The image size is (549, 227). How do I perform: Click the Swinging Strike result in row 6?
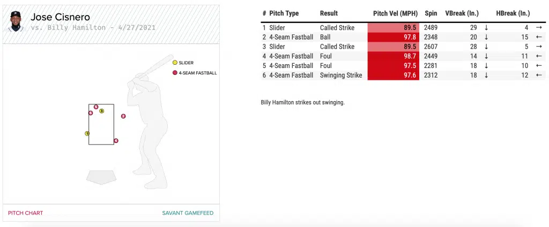[x=341, y=75]
